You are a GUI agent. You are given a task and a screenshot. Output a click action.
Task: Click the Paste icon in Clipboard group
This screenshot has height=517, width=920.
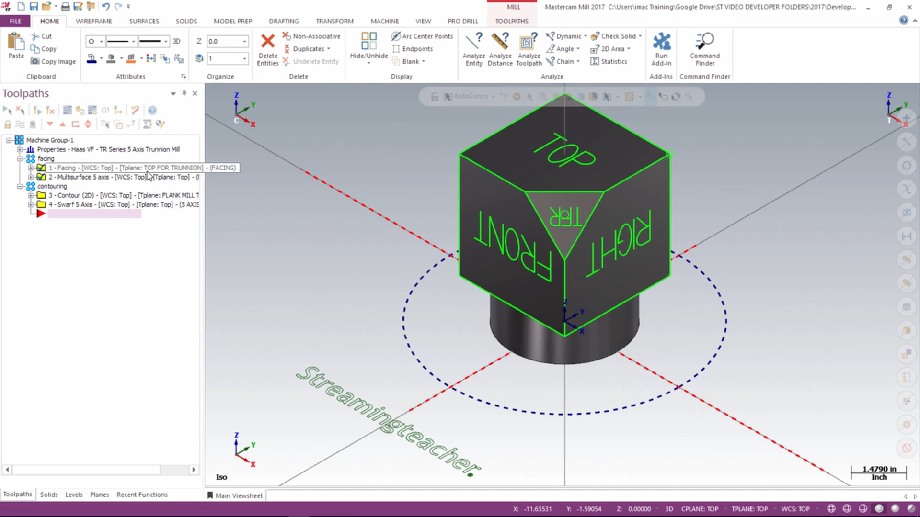click(16, 42)
